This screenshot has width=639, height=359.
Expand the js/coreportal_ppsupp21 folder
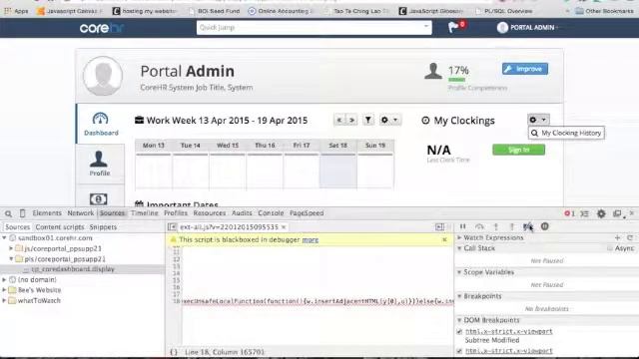pyautogui.click(x=11, y=248)
